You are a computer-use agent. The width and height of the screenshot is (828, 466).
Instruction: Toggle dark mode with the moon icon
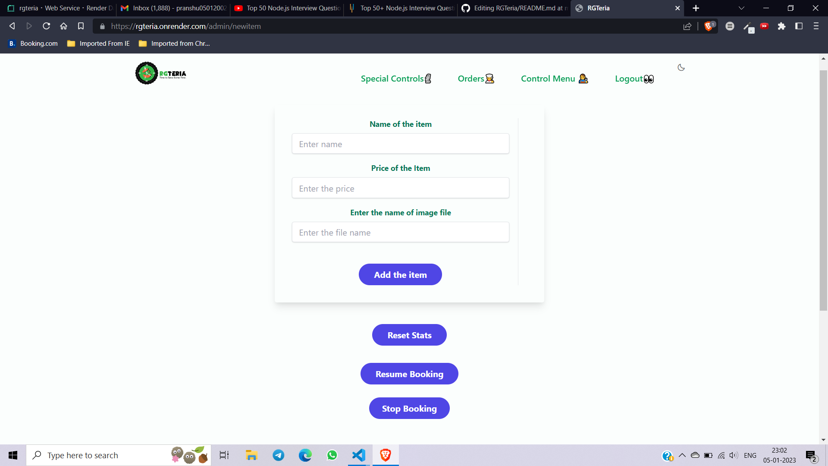coord(681,67)
